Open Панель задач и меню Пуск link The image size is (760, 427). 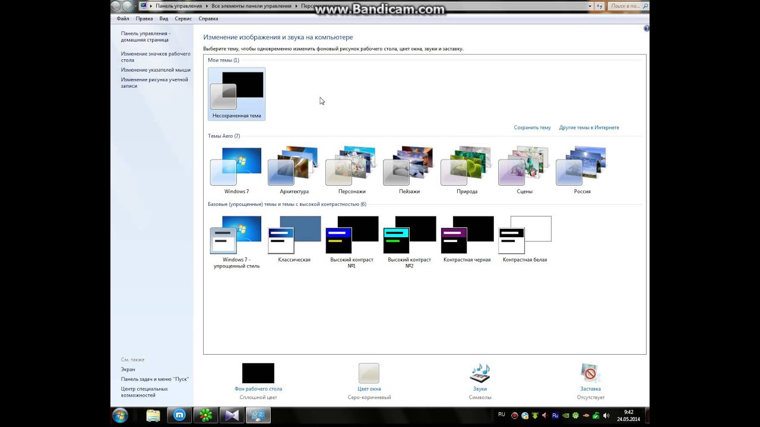click(x=155, y=379)
